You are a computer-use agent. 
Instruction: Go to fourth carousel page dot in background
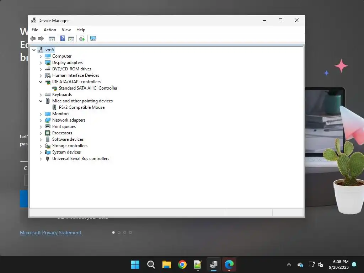coord(130,232)
